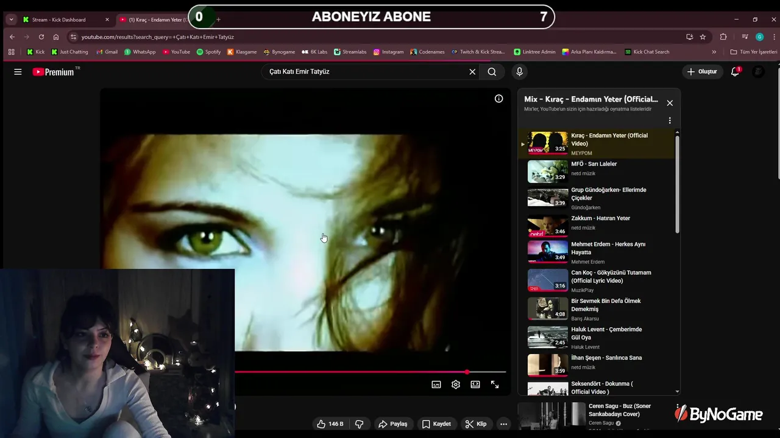Open WhatsApp bookmark
Screen dimensions: 780x438
pyautogui.click(x=140, y=52)
